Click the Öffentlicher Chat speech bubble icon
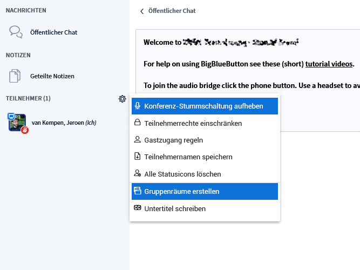Image resolution: width=360 pixels, height=270 pixels. 16,32
